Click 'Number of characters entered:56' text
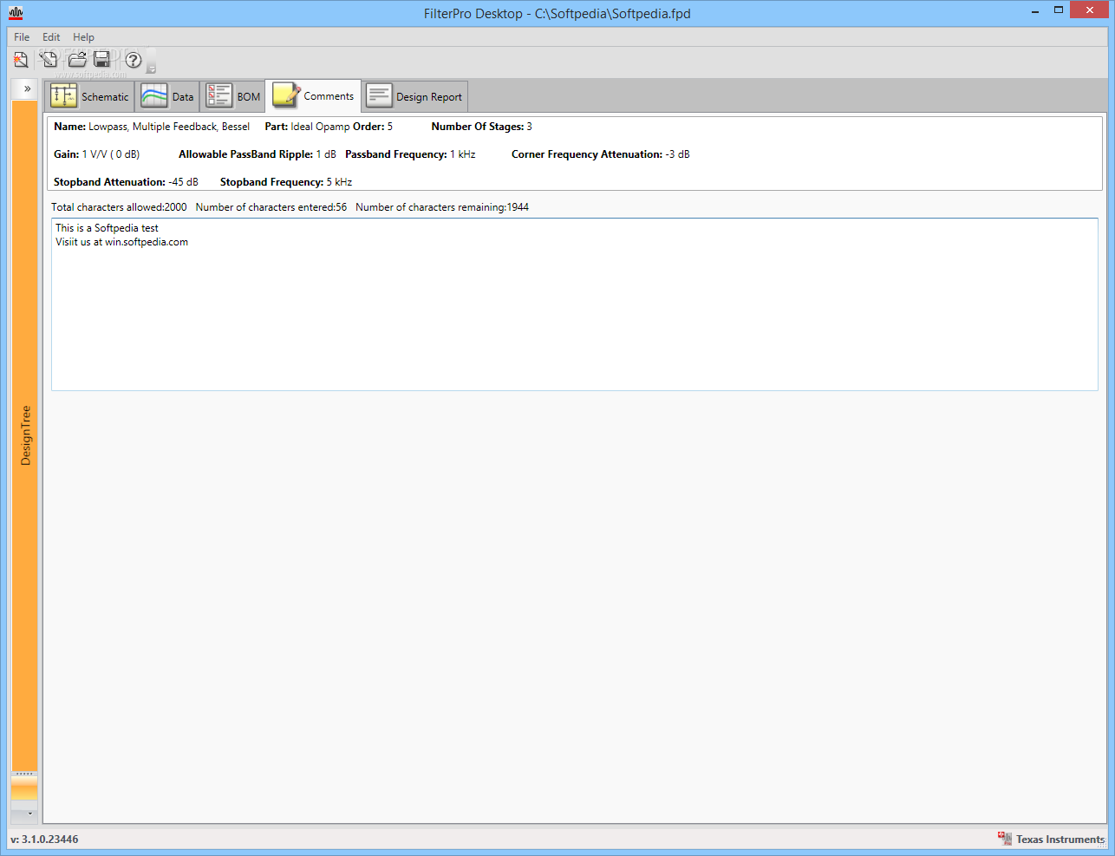This screenshot has height=856, width=1115. tap(271, 207)
